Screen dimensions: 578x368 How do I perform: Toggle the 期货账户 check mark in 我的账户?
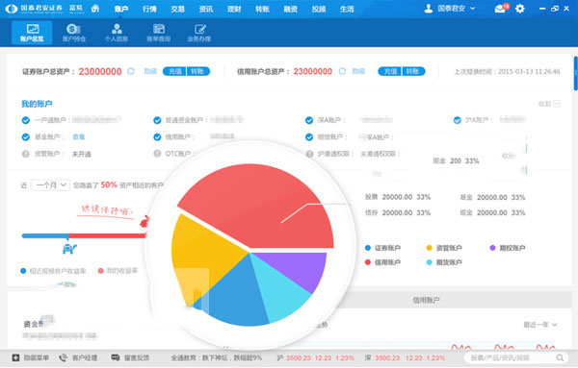tap(309, 137)
